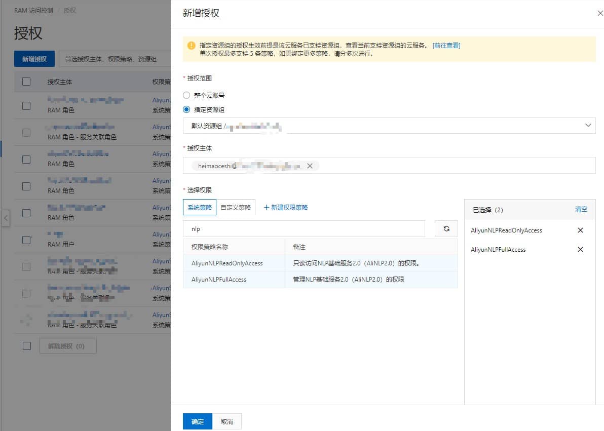This screenshot has height=431, width=604.
Task: Select the 指定资源组 radio option
Action: tap(186, 109)
